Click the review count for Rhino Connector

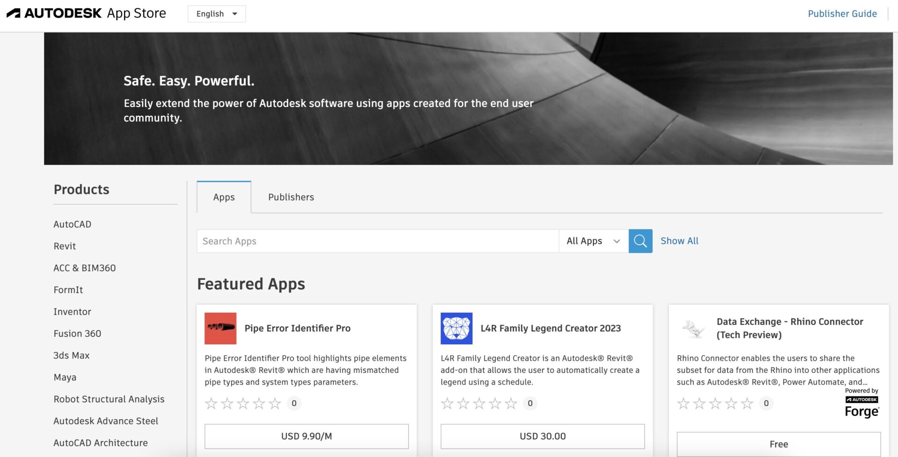coord(766,403)
